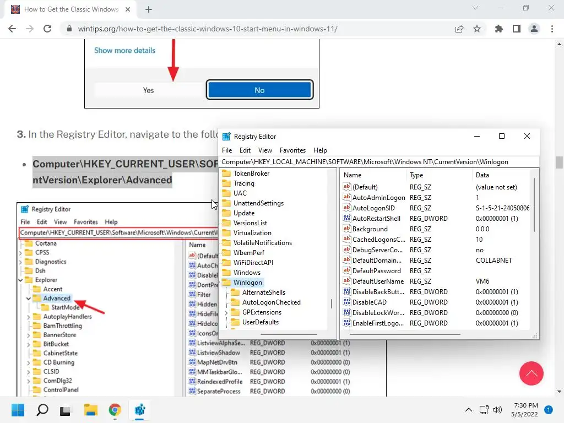Select the DefaultPassword value

coord(376,271)
